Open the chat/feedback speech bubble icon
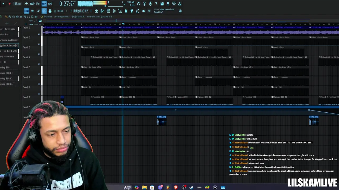339x190 pixels. click(x=174, y=4)
